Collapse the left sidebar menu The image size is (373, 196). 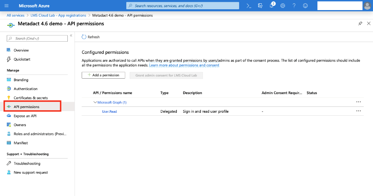[x=71, y=35]
